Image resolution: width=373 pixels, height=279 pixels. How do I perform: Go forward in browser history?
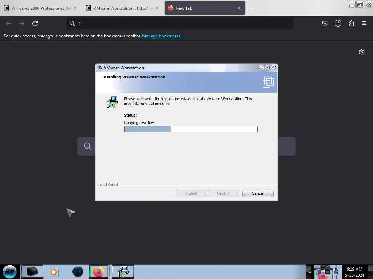(x=22, y=24)
